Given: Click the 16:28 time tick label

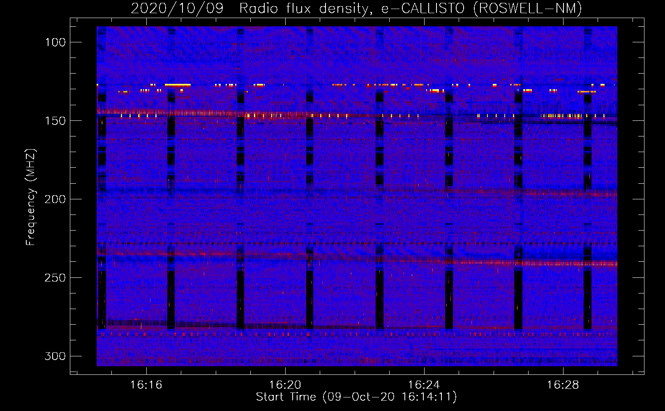Looking at the screenshot, I should point(563,385).
